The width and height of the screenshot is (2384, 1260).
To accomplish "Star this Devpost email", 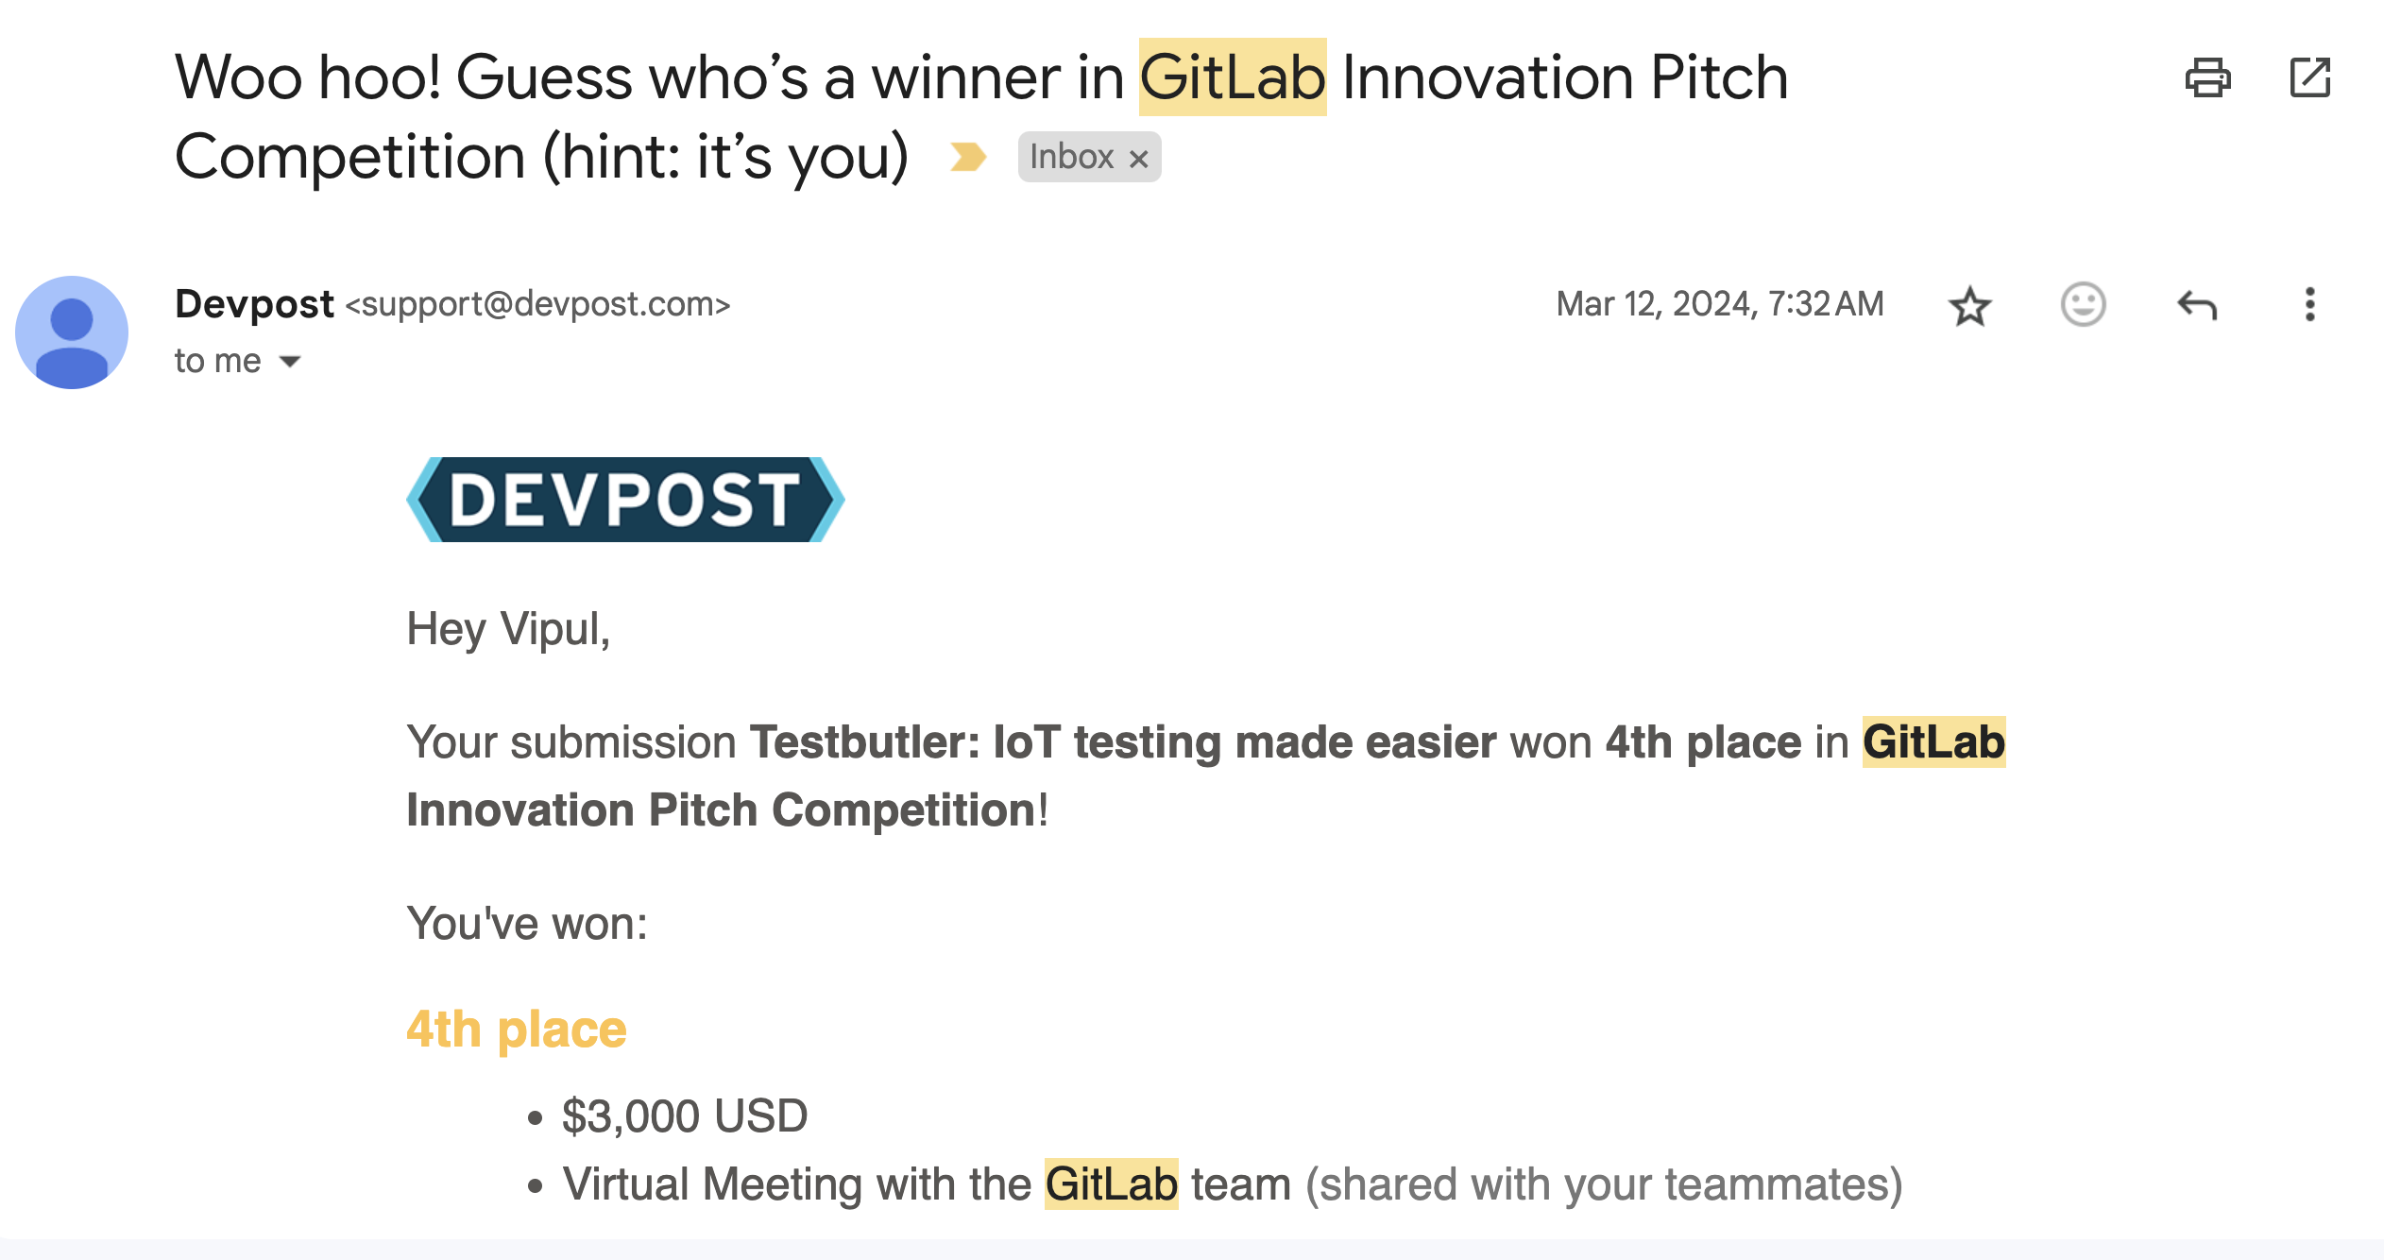I will point(1969,305).
